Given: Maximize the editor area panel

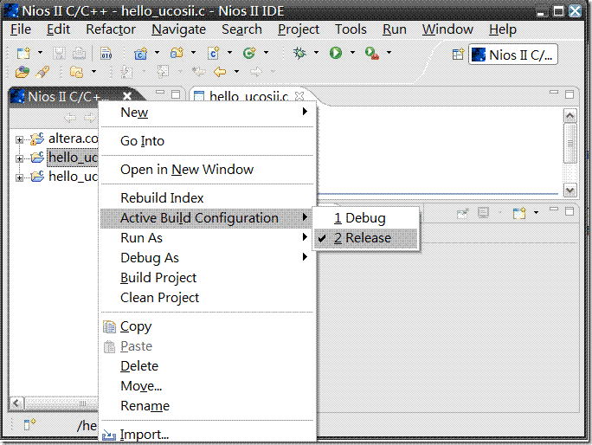Looking at the screenshot, I should click(x=569, y=94).
